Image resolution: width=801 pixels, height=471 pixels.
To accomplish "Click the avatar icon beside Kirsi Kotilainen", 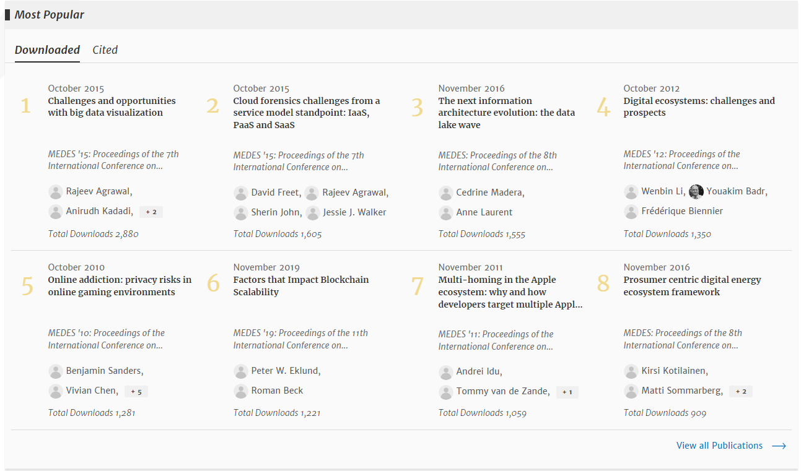I will [x=631, y=371].
